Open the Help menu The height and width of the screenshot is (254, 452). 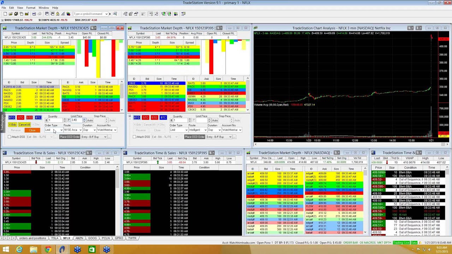tap(55, 8)
